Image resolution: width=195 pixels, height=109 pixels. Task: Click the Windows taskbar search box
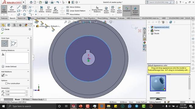[31, 106]
